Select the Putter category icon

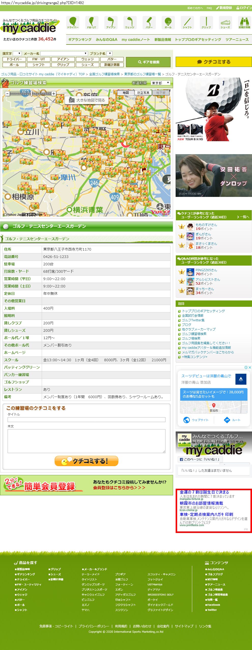pyautogui.click(x=149, y=22)
